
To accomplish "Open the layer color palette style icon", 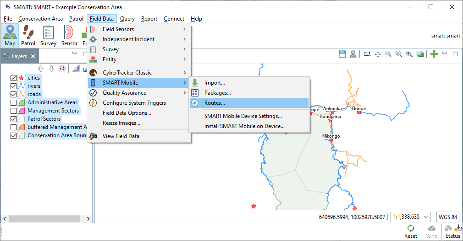I will coord(62,69).
